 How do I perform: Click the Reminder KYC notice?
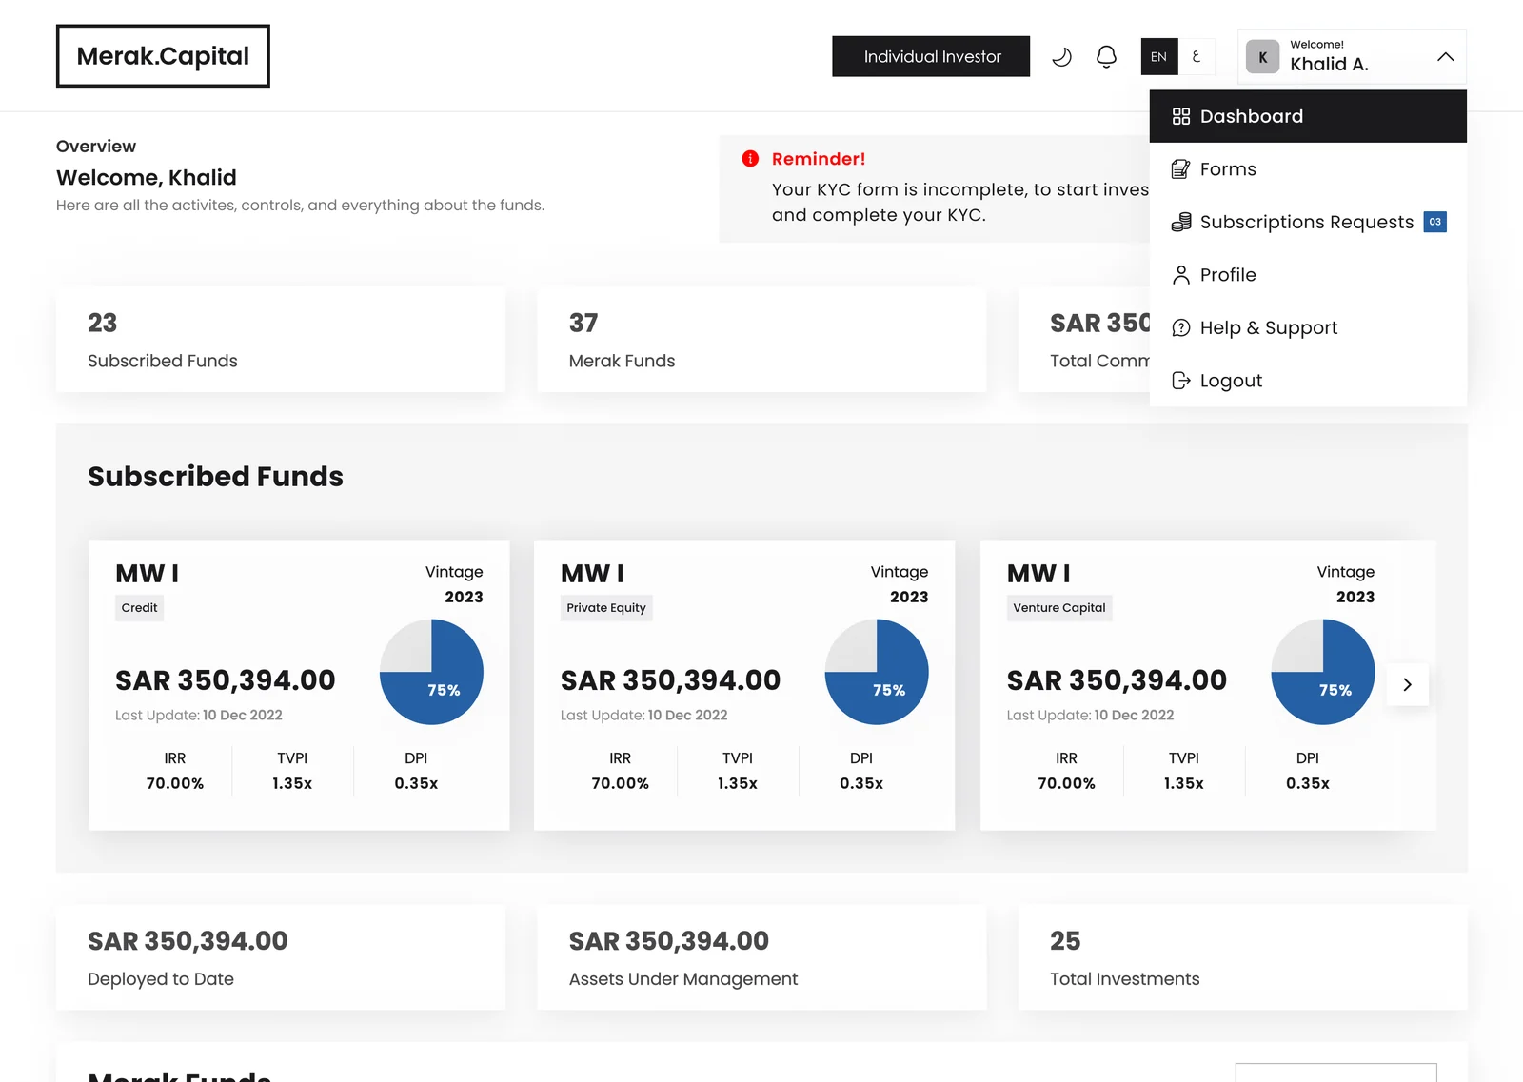934,188
